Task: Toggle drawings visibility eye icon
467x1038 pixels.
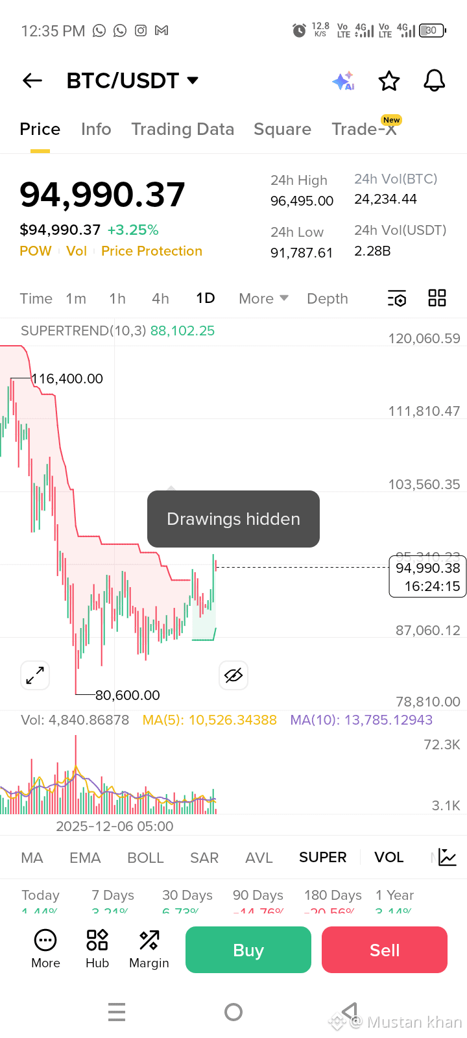Action: tap(233, 675)
